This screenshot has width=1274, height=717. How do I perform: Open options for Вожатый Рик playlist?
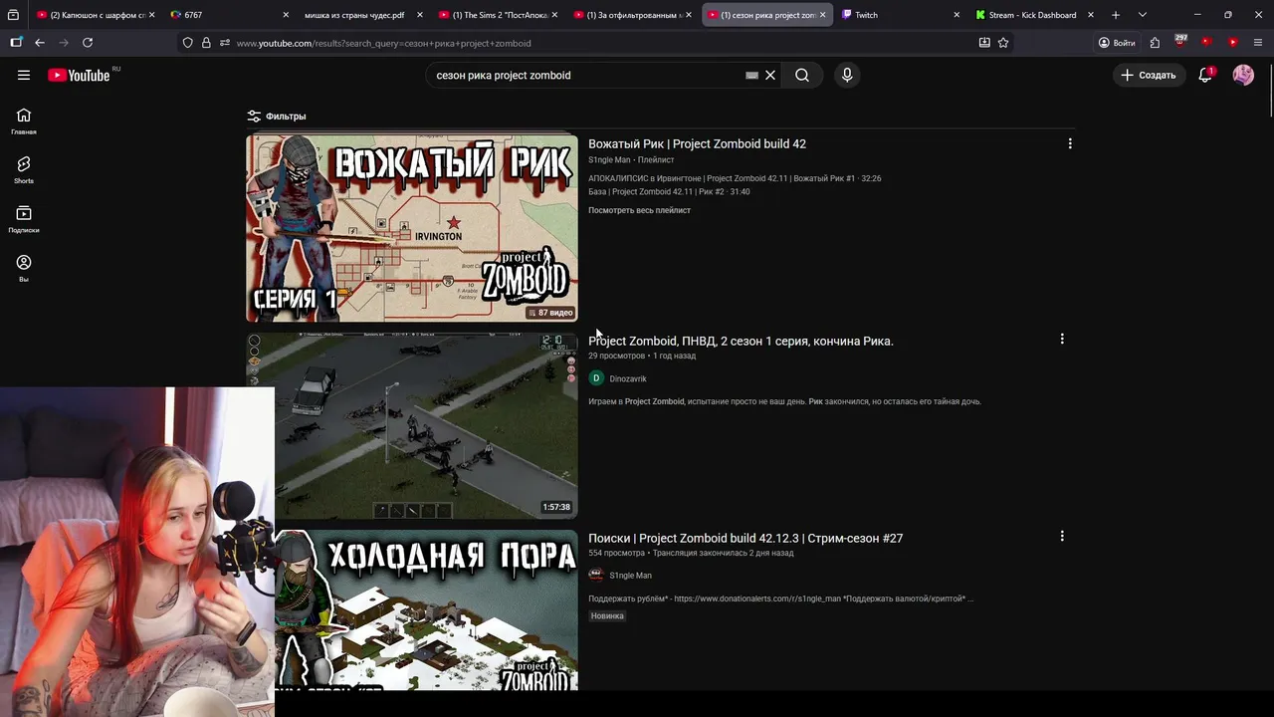click(x=1070, y=143)
